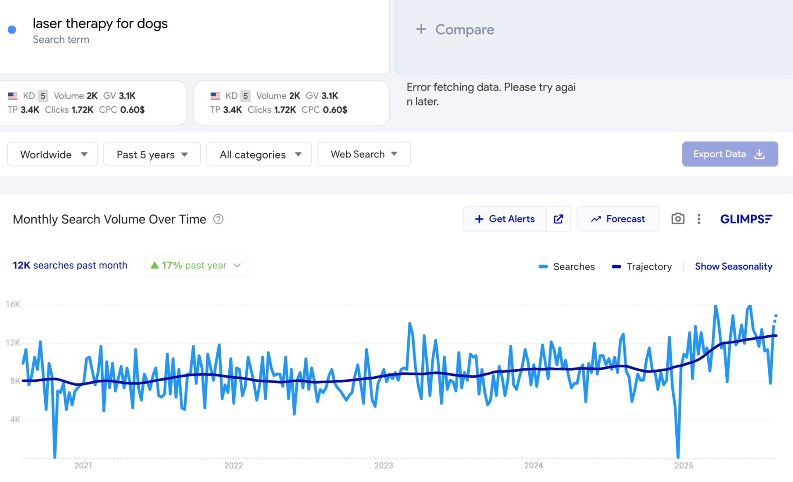Click the Forecast button
Viewport: 793px width, 482px height.
(617, 219)
